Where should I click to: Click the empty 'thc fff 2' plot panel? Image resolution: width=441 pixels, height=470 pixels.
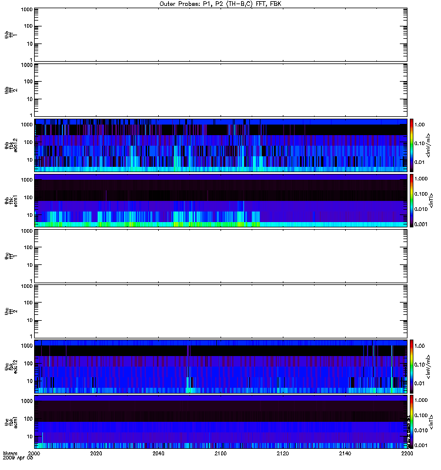click(x=221, y=311)
